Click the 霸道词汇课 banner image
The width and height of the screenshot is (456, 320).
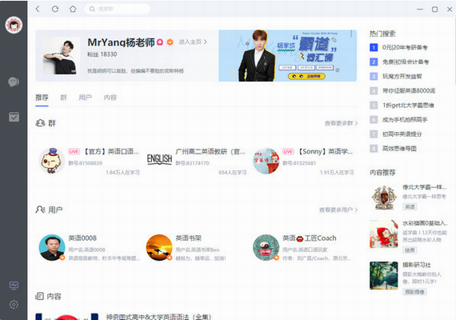[288, 55]
